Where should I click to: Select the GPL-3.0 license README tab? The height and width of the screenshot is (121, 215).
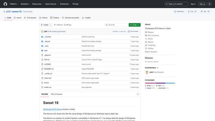pyautogui.click(x=56, y=94)
